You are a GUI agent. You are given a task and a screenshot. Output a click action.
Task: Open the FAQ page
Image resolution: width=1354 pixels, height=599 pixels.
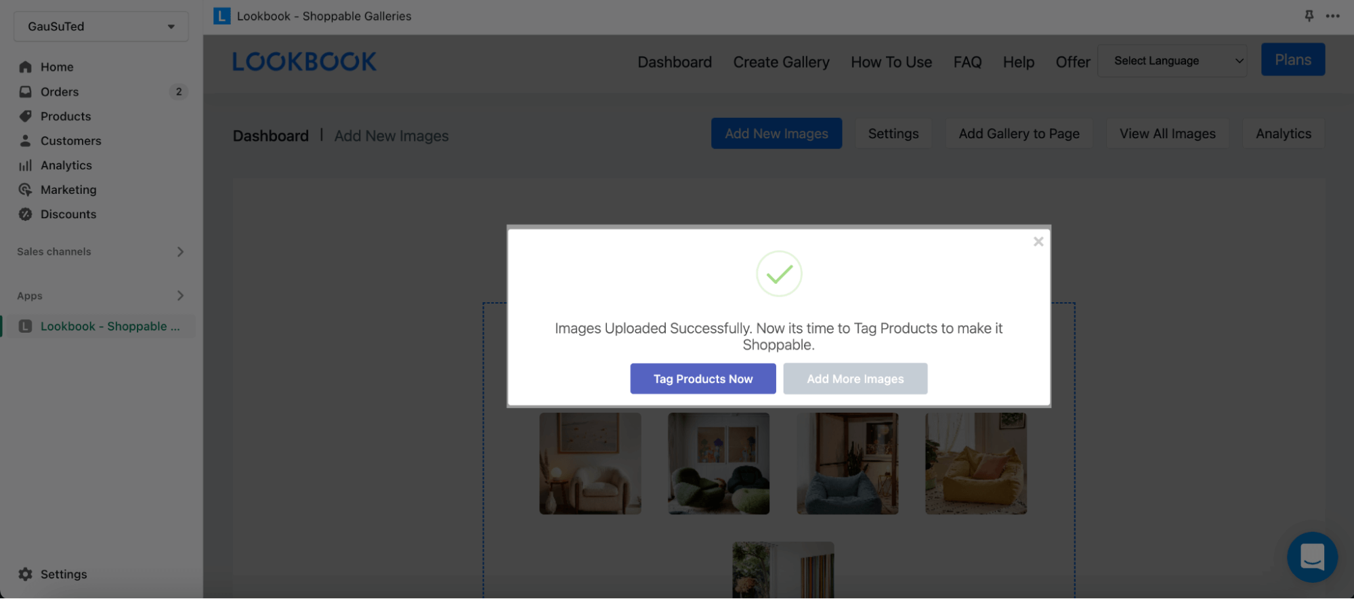[967, 62]
